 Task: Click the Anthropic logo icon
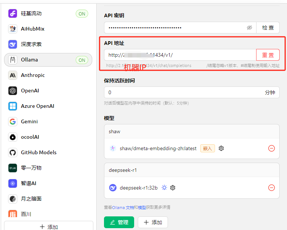[x=12, y=75]
